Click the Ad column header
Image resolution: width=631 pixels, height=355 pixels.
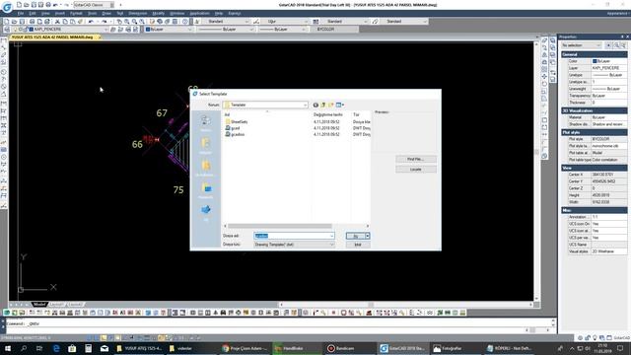point(227,114)
